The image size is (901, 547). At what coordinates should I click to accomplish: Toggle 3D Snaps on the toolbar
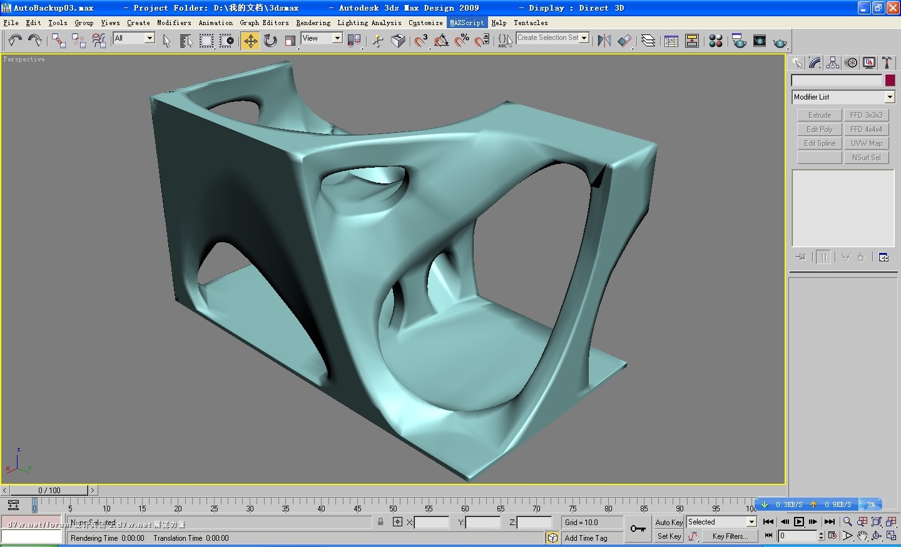(x=421, y=41)
